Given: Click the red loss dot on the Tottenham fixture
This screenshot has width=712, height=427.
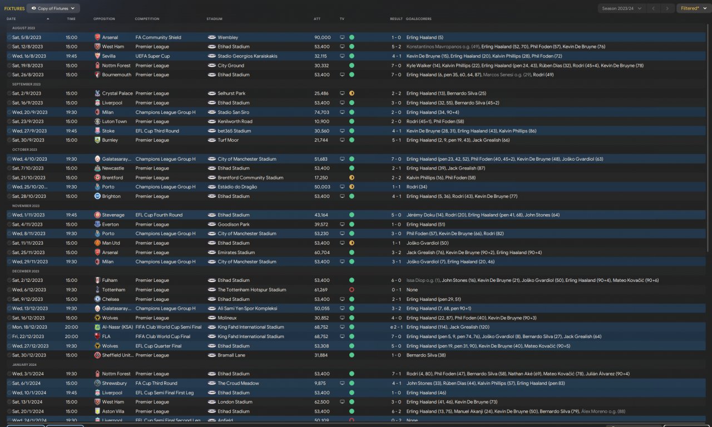Looking at the screenshot, I should (352, 290).
